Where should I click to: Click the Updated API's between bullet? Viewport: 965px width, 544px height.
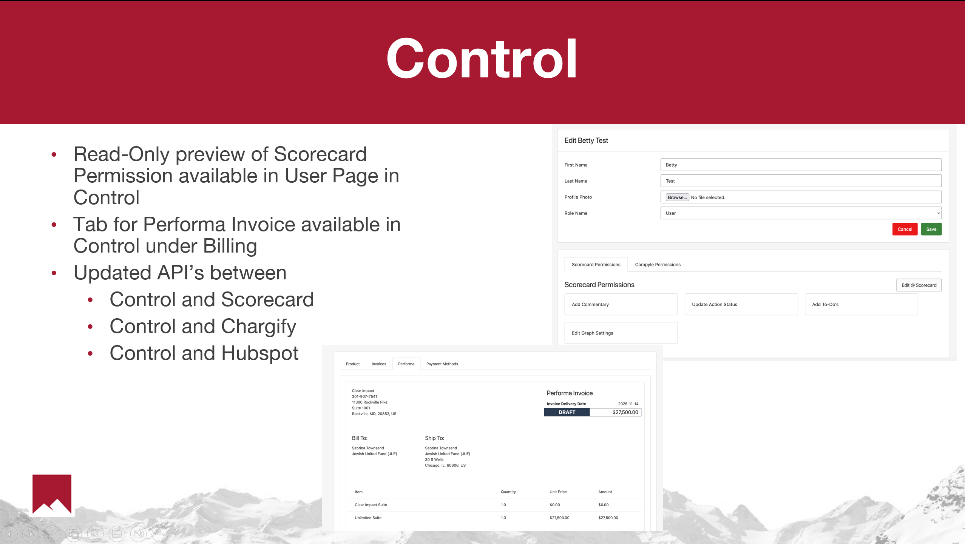pos(180,273)
